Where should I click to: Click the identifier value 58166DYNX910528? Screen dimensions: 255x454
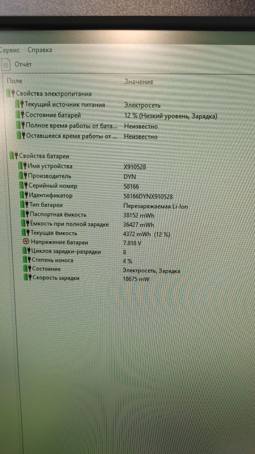148,196
